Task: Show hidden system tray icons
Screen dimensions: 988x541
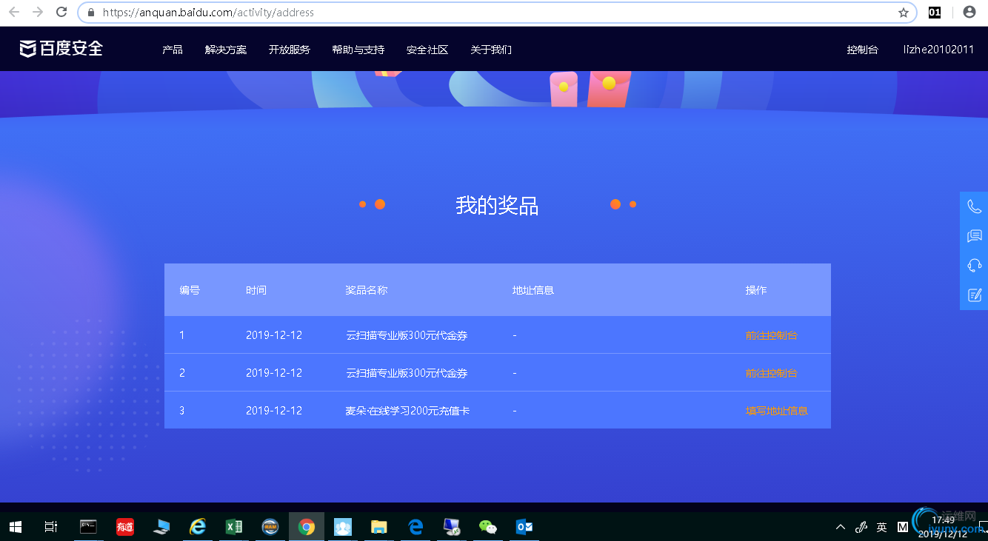Action: pyautogui.click(x=840, y=527)
